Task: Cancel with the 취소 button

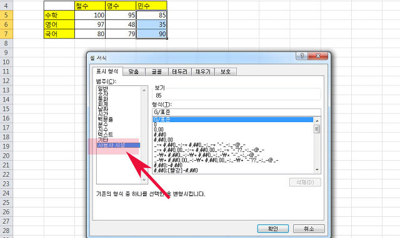Action: point(309,229)
